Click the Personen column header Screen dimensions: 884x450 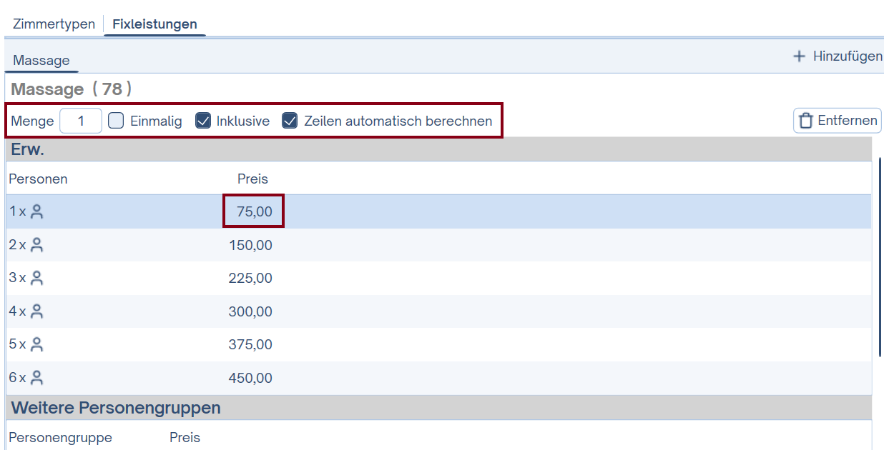(x=38, y=179)
